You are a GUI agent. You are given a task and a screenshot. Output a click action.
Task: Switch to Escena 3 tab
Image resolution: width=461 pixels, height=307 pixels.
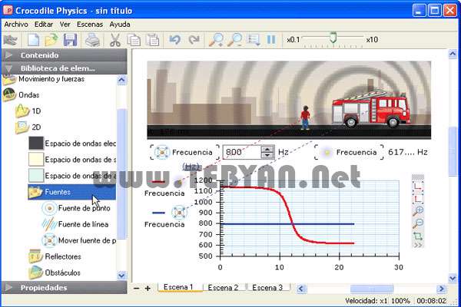point(267,287)
